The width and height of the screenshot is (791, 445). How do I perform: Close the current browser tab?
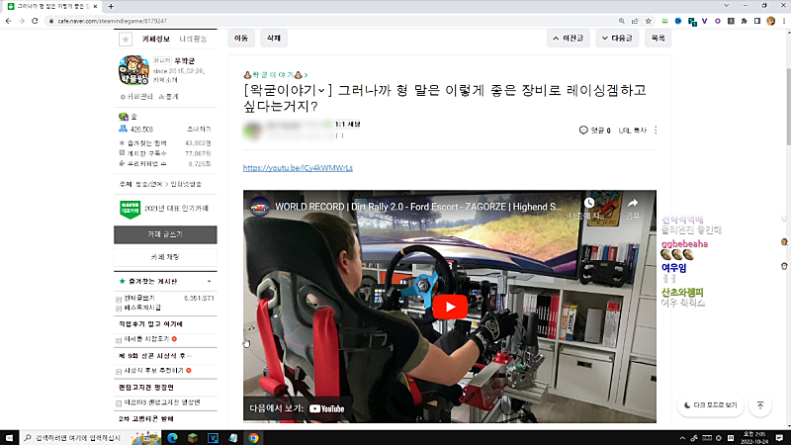tap(95, 6)
